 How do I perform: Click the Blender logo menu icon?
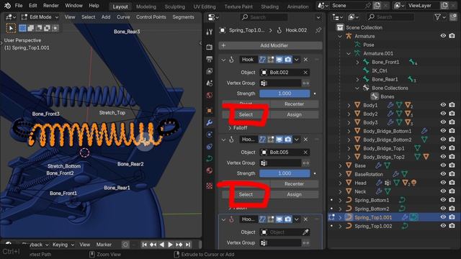(7, 5)
